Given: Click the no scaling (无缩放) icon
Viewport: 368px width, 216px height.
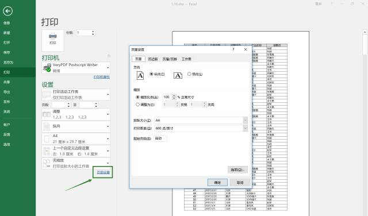Looking at the screenshot, I should coord(47,163).
